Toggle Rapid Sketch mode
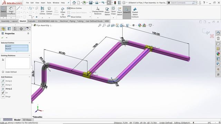 [x=119, y=11]
